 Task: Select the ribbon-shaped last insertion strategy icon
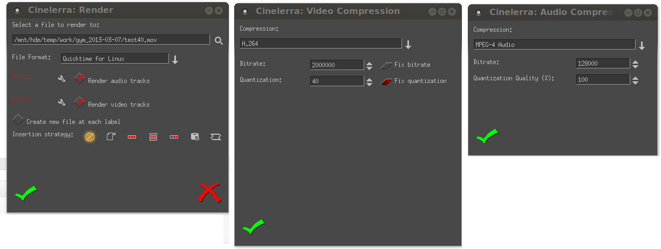(216, 137)
